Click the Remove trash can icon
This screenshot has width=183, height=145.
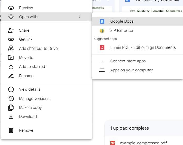click(11, 130)
